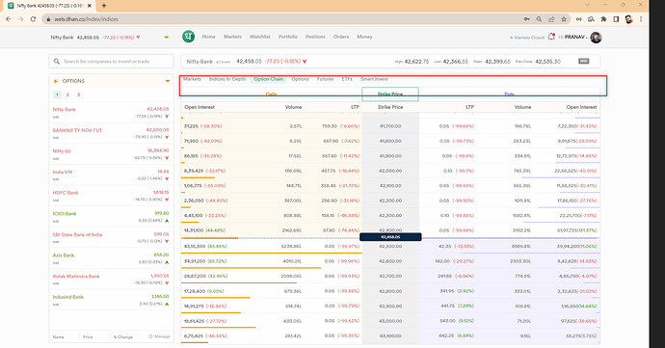Switch to Indices In-Depth tab

[227, 79]
